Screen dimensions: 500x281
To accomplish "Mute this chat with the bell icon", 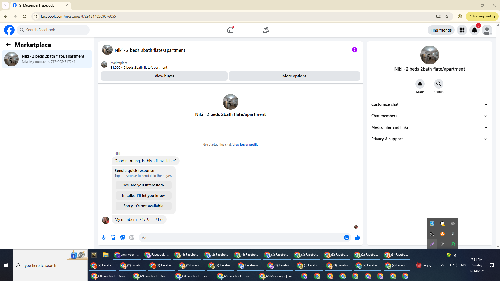I will pyautogui.click(x=420, y=84).
